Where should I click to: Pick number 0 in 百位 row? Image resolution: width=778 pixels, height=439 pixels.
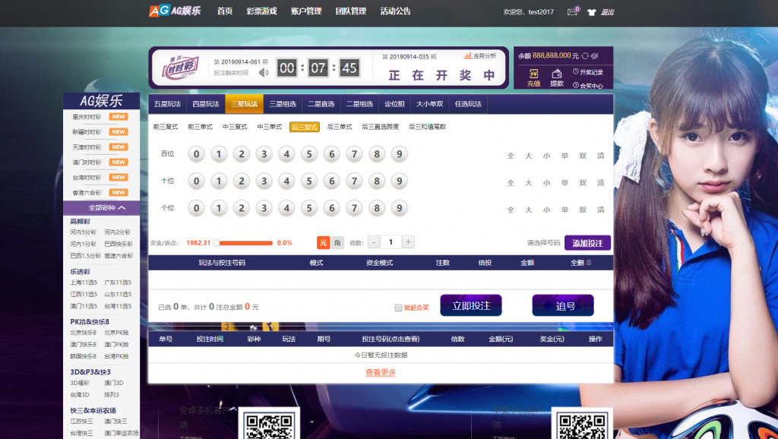click(197, 154)
